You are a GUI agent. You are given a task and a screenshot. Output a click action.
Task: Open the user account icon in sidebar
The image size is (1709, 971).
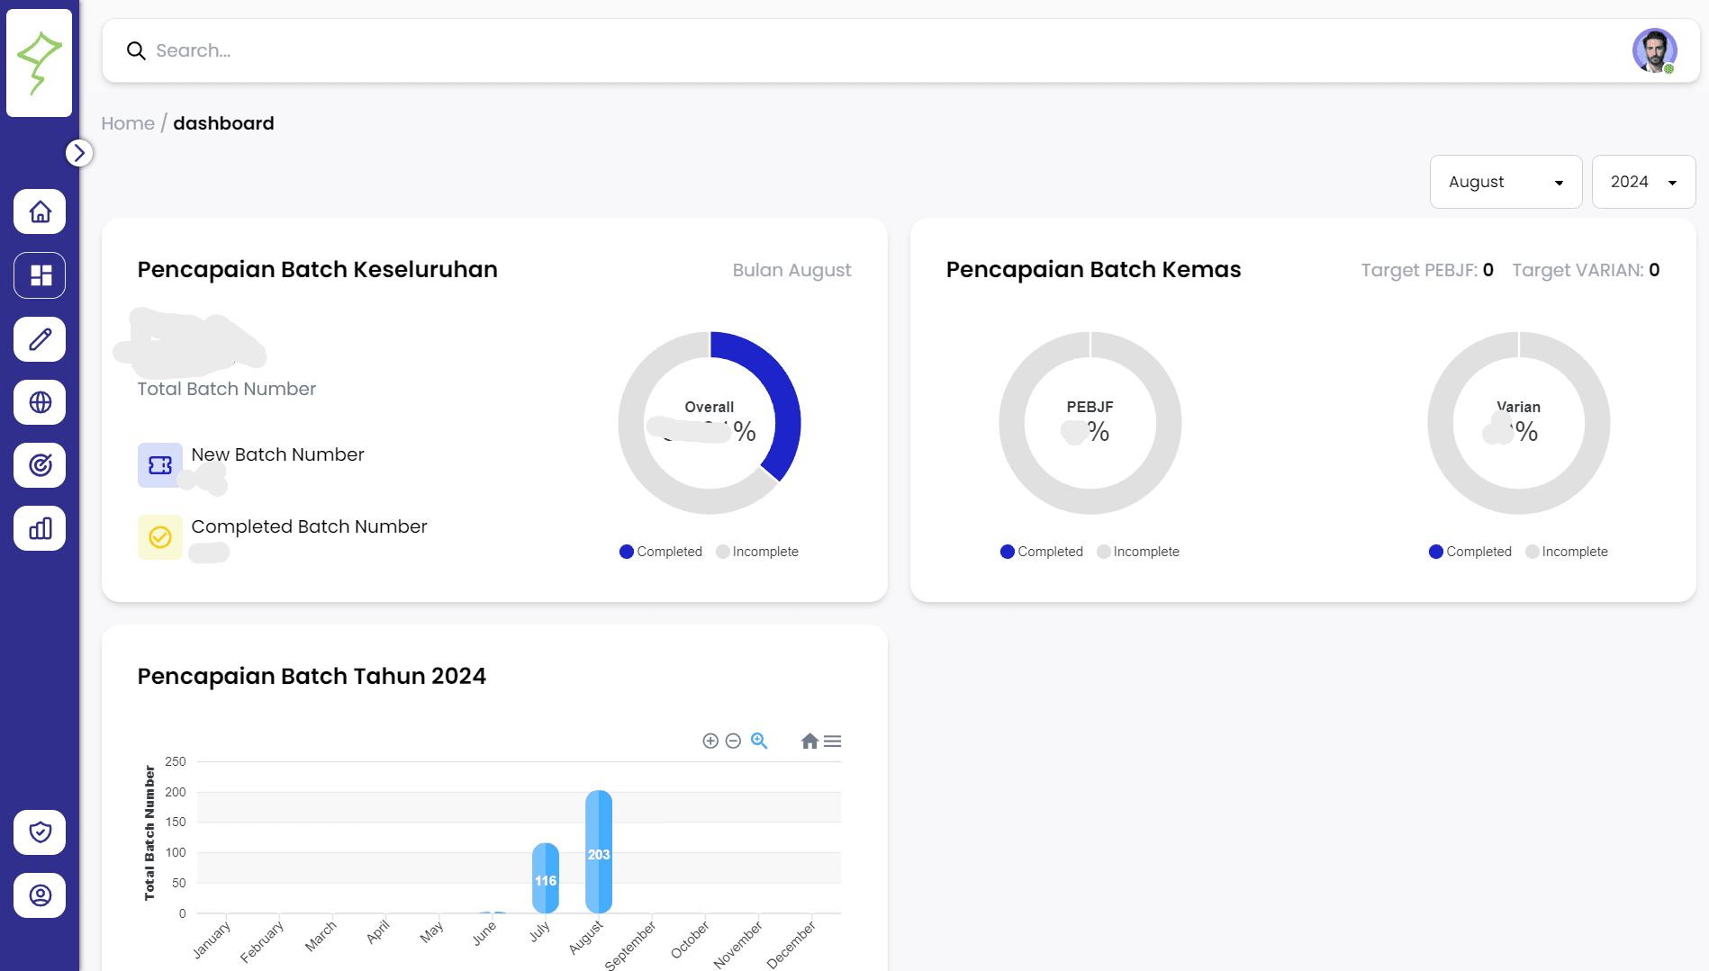(x=40, y=895)
